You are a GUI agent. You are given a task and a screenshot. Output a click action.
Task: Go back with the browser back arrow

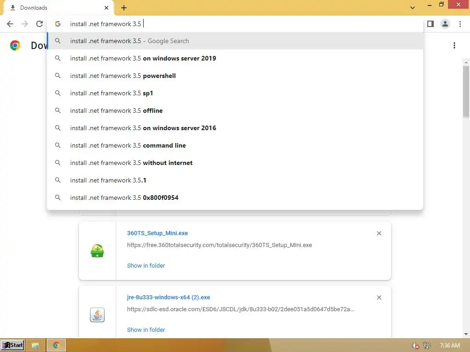point(10,24)
